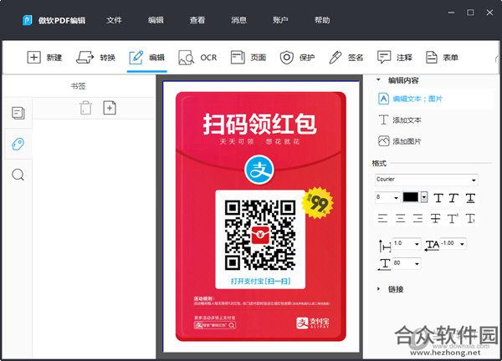Open the text color dropdown arrow

(424, 197)
